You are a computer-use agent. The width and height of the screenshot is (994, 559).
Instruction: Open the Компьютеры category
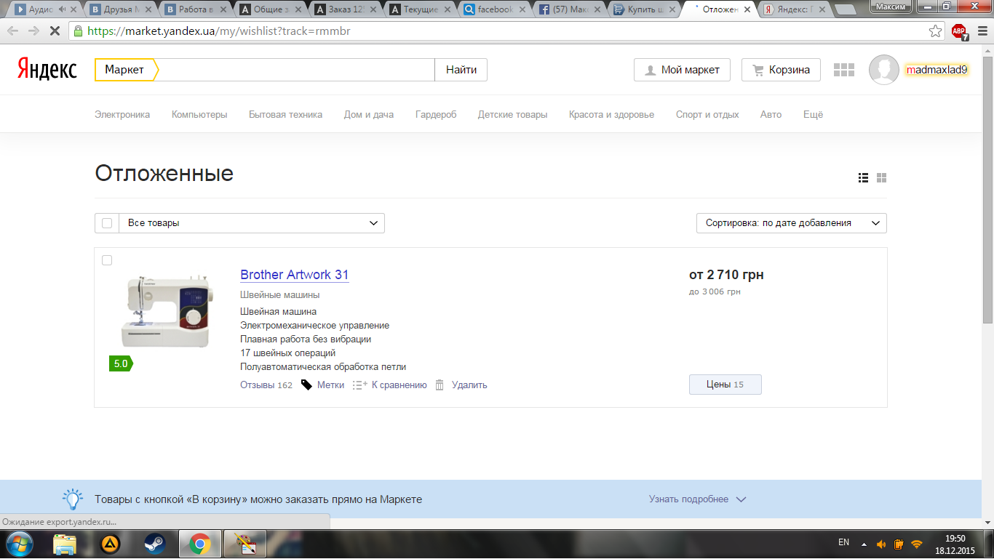tap(199, 115)
